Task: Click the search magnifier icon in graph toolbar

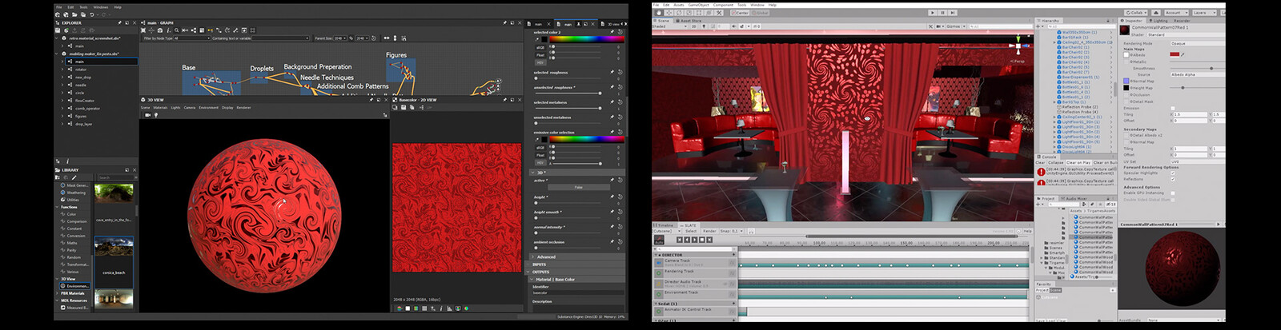Action: click(176, 30)
